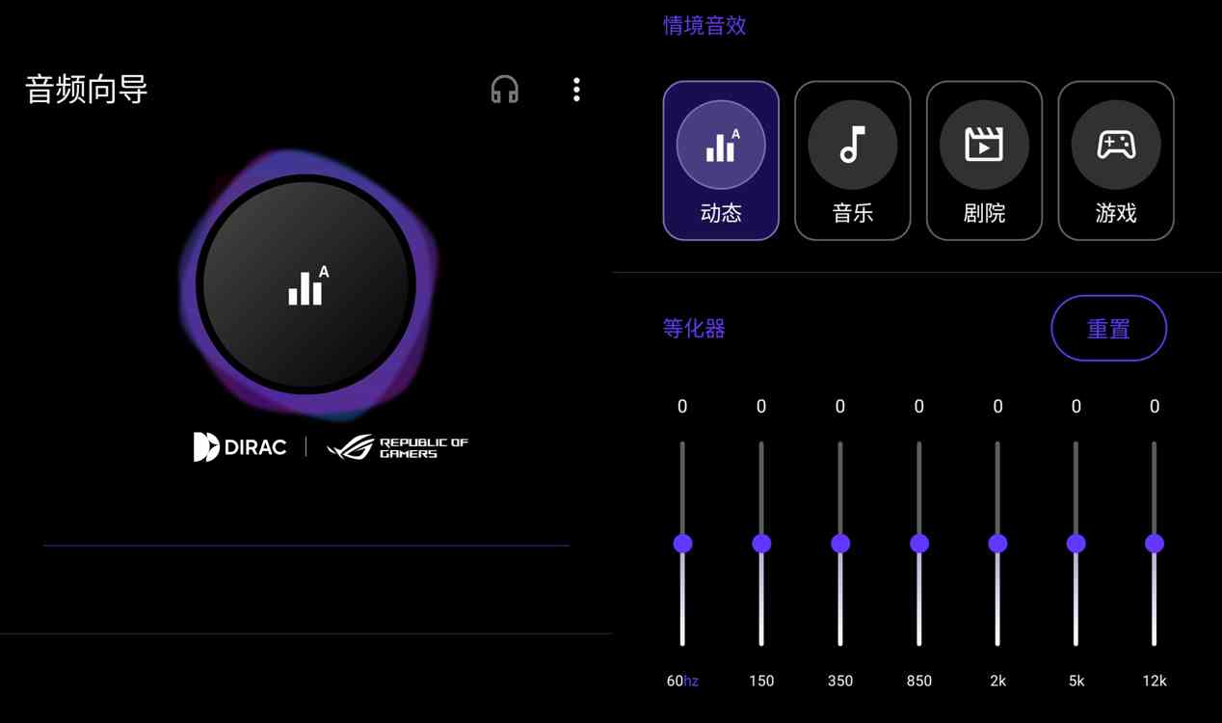Click the 情境音效 section heading

coord(704,26)
